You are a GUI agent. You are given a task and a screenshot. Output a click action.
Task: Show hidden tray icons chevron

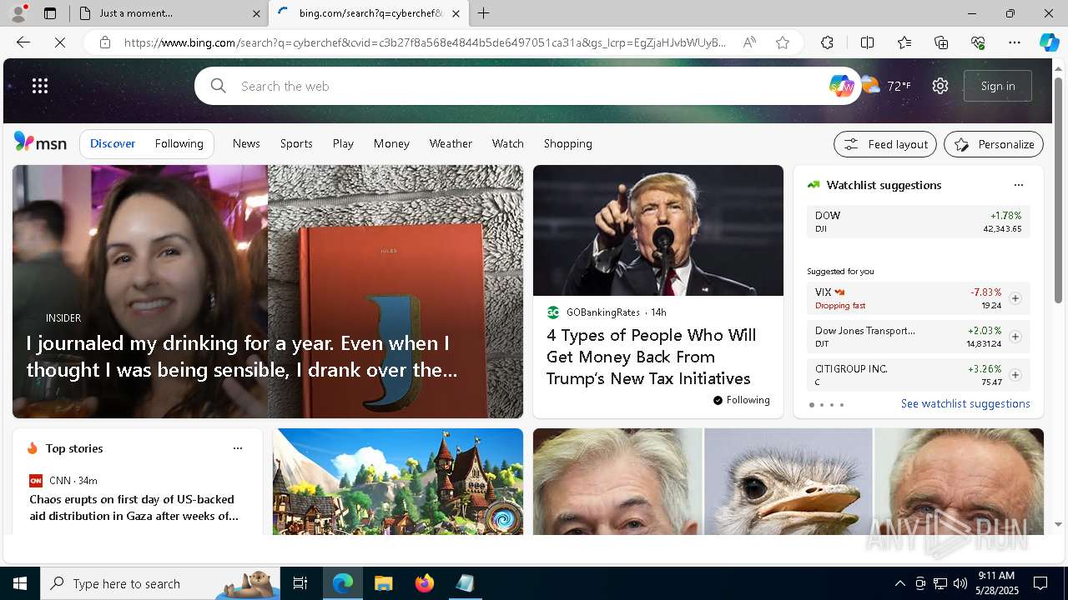coord(899,583)
